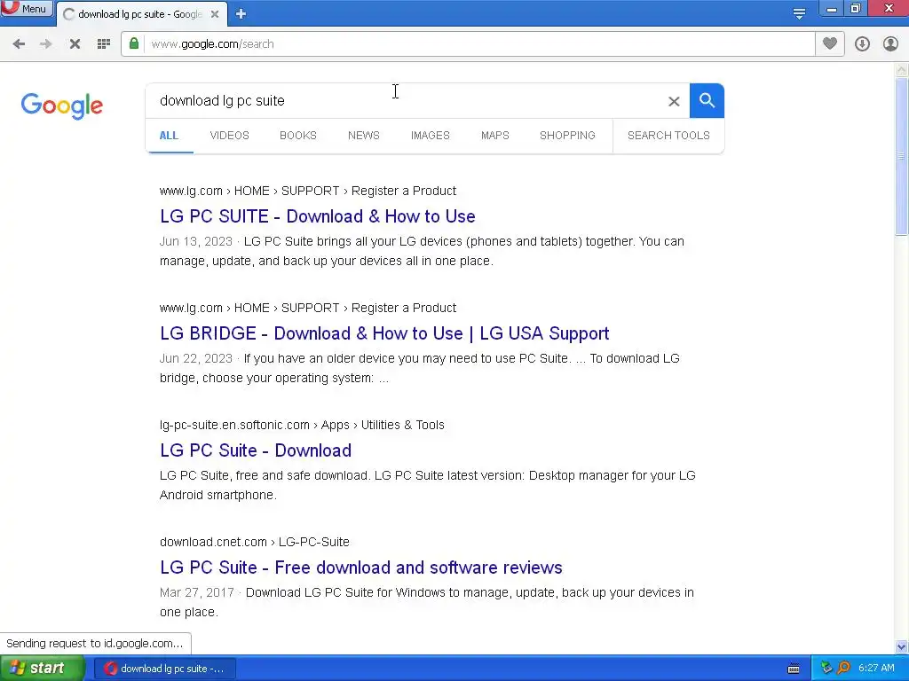Switch to the NEWS tab
This screenshot has width=909, height=681.
point(363,136)
